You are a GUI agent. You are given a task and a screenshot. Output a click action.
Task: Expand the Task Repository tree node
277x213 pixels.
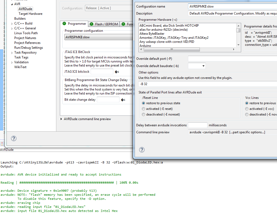[12, 53]
